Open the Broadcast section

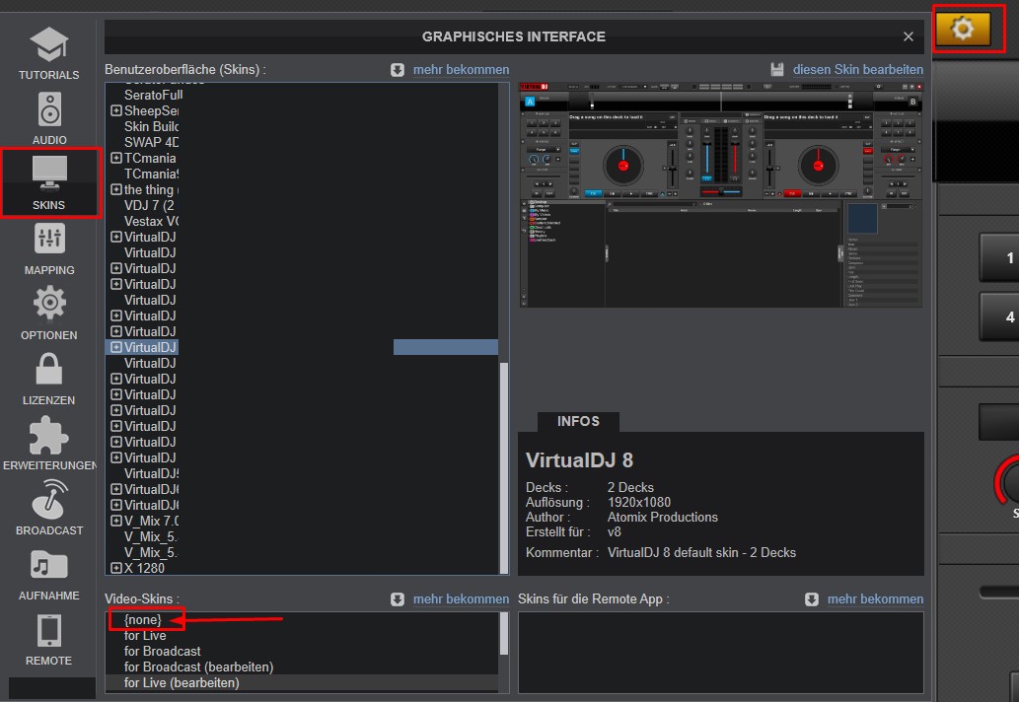[x=49, y=509]
